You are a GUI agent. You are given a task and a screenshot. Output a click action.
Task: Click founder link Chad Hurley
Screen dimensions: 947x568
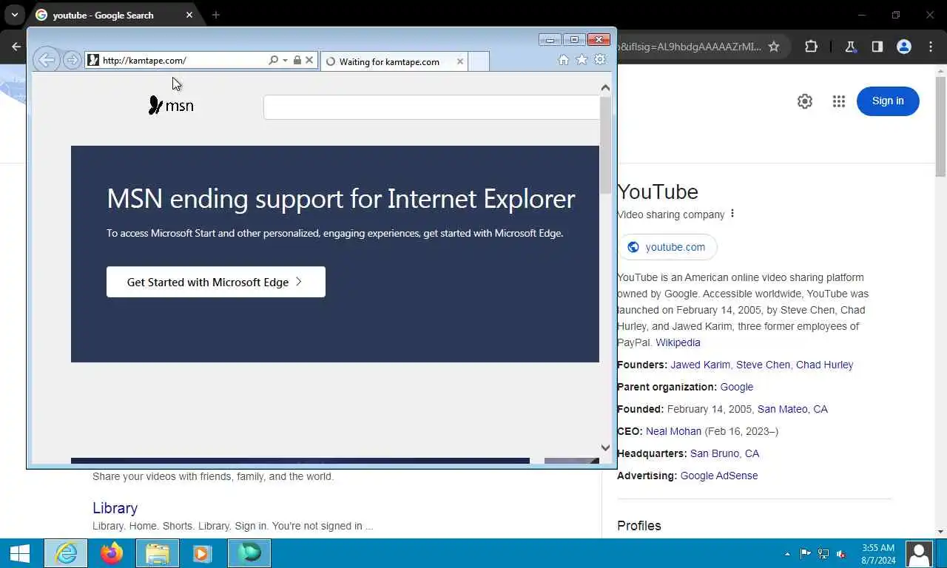[x=824, y=365]
